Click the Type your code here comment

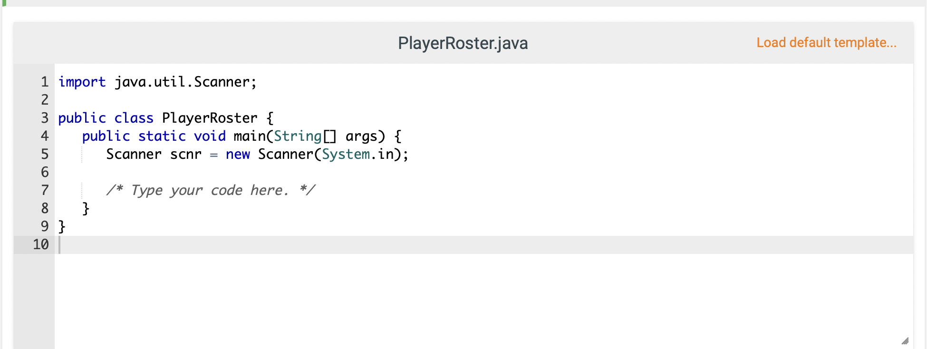coord(209,190)
